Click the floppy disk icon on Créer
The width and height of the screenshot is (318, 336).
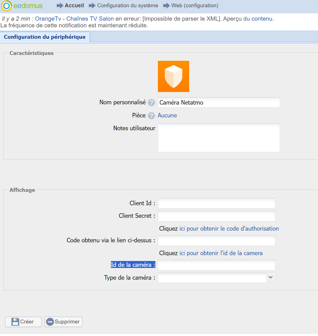[x=15, y=322]
